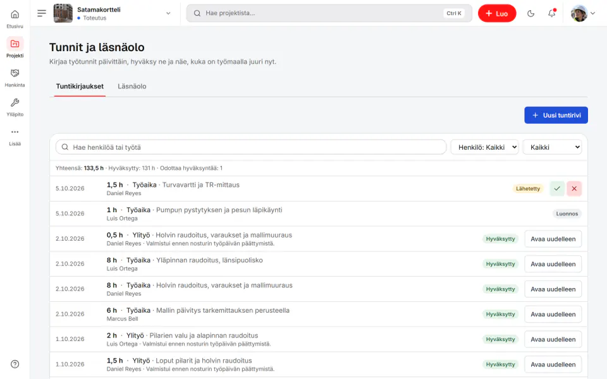The width and height of the screenshot is (607, 379).
Task: Click Hyväksytty badge on Marcus Bell row
Action: point(500,315)
